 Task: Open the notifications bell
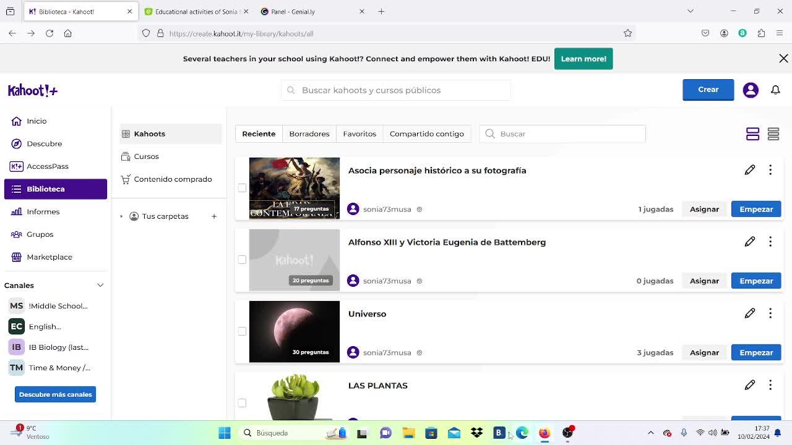click(x=775, y=90)
